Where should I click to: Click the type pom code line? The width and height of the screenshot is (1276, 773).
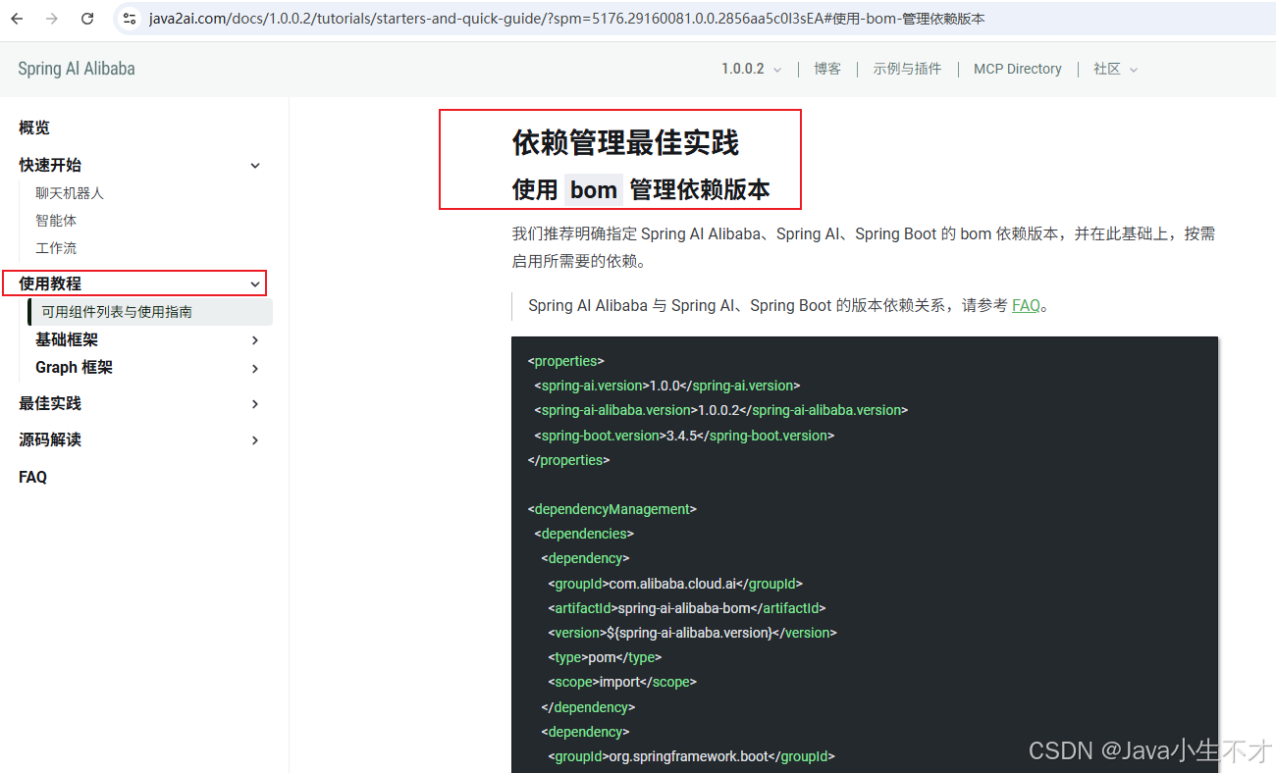(x=605, y=657)
